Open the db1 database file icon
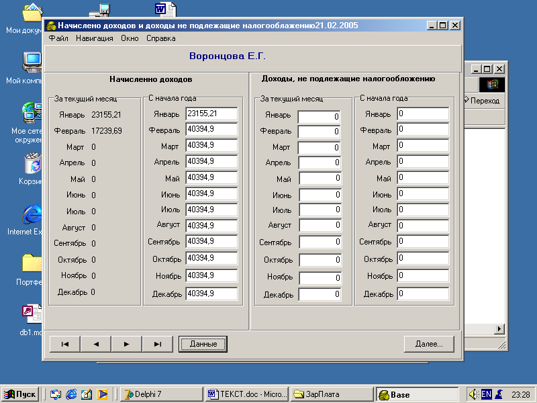Screen dimensions: 537x403 click(x=32, y=314)
